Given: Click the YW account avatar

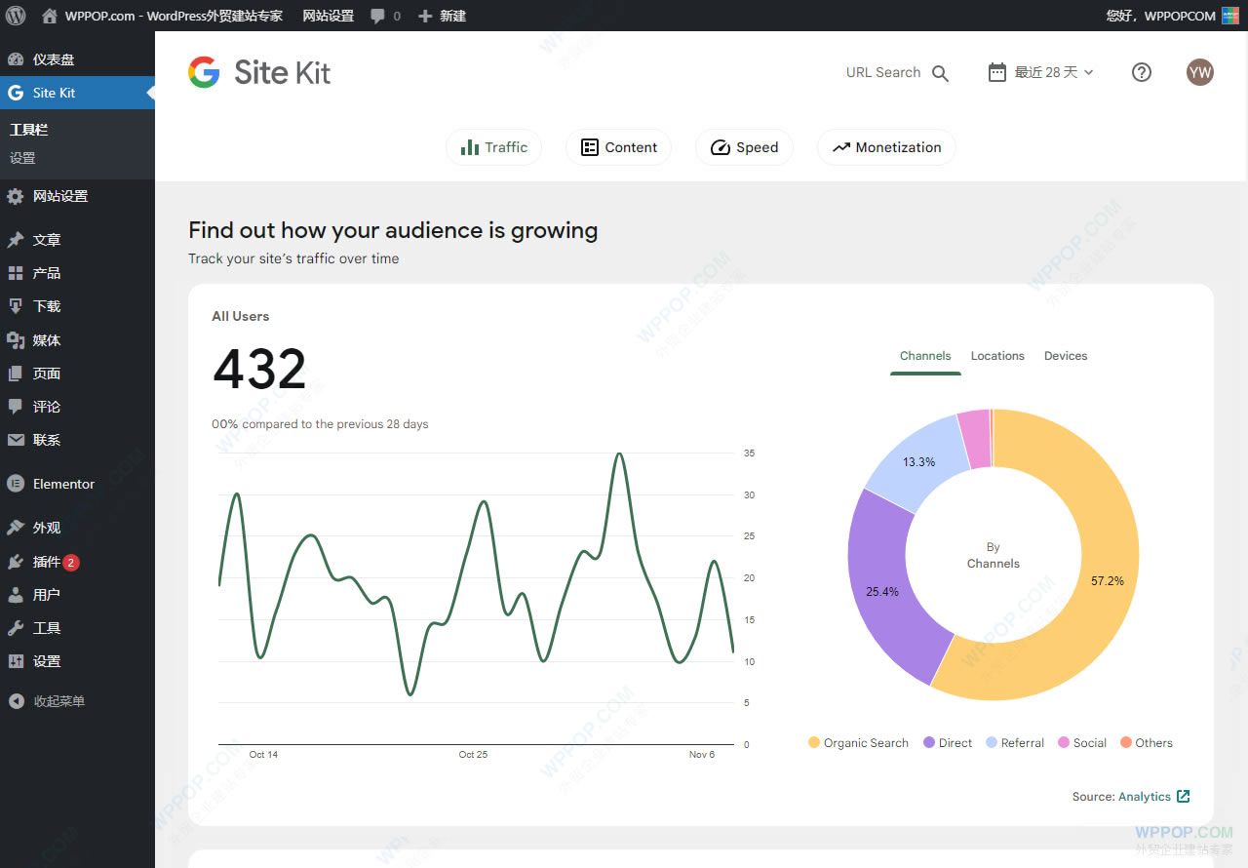Looking at the screenshot, I should tap(1200, 72).
